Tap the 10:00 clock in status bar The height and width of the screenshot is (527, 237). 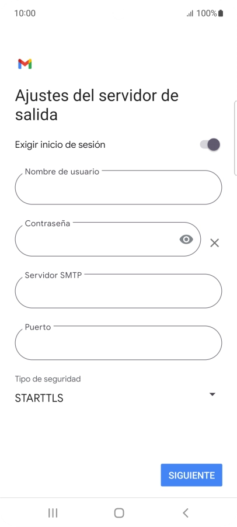tap(25, 13)
